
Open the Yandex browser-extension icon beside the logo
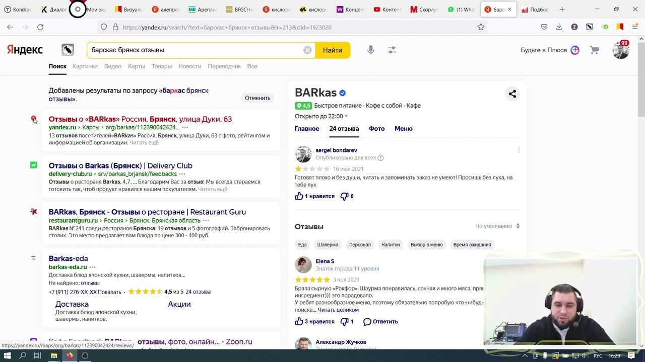[x=68, y=50]
